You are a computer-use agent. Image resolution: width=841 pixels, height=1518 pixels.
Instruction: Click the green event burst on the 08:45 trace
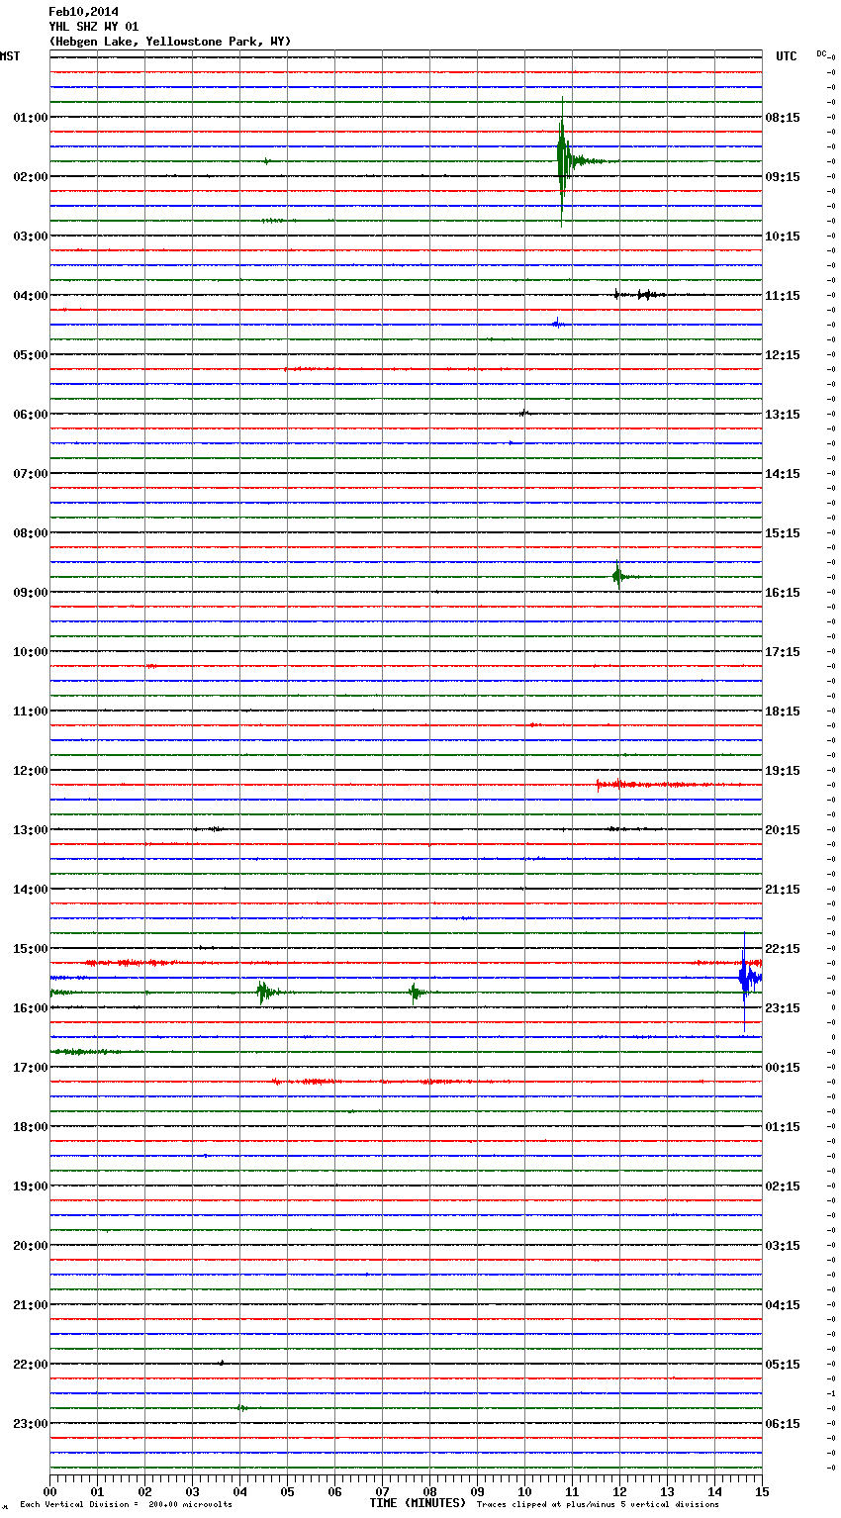[618, 576]
